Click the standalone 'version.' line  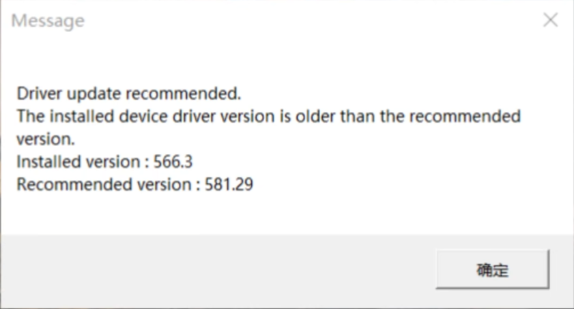click(x=44, y=138)
